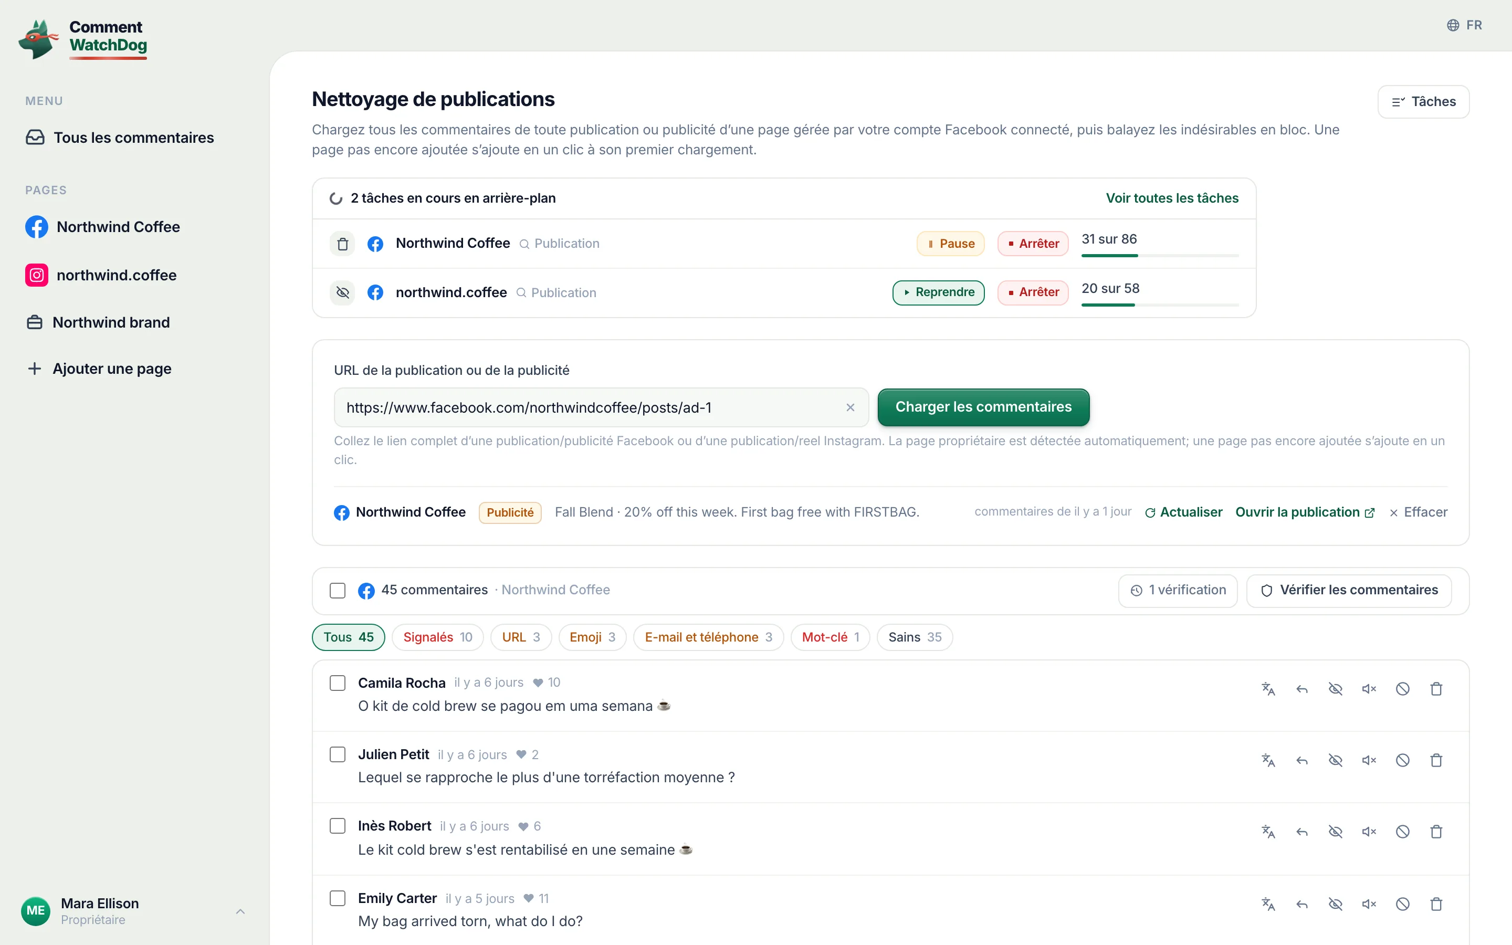Viewport: 1512px width, 945px height.
Task: Filter by Sains 35
Action: 915,637
